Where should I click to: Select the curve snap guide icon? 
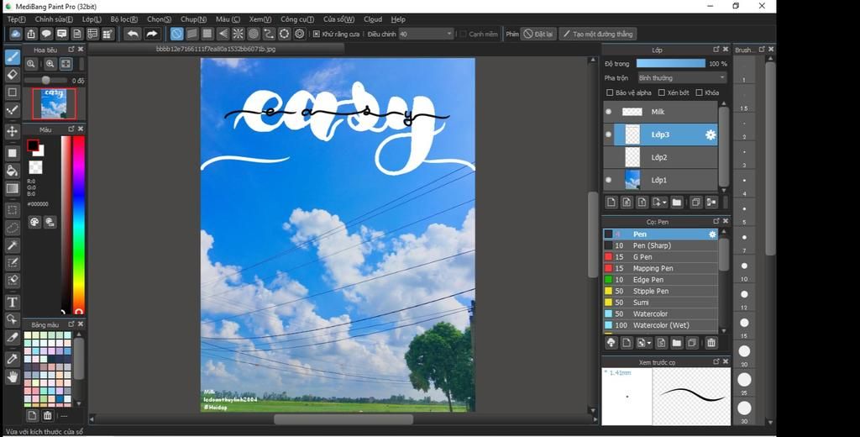tap(269, 34)
